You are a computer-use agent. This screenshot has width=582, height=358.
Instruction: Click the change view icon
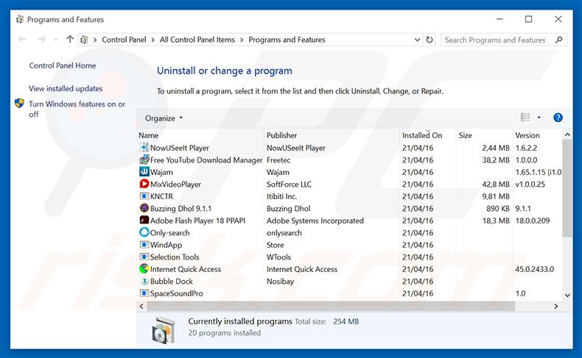pos(525,118)
